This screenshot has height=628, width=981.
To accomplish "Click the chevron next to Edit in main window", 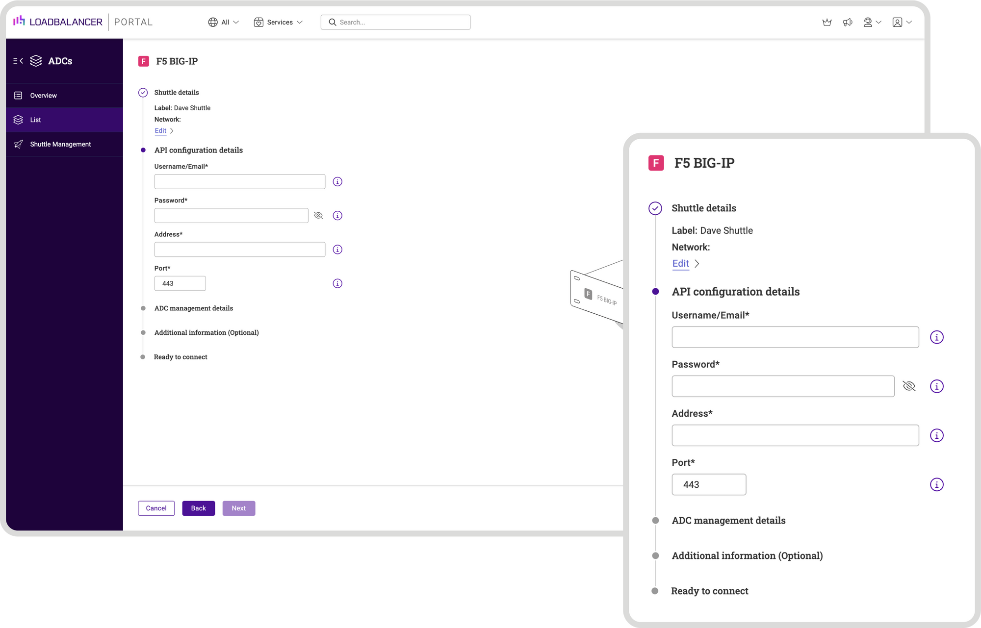I will point(172,131).
